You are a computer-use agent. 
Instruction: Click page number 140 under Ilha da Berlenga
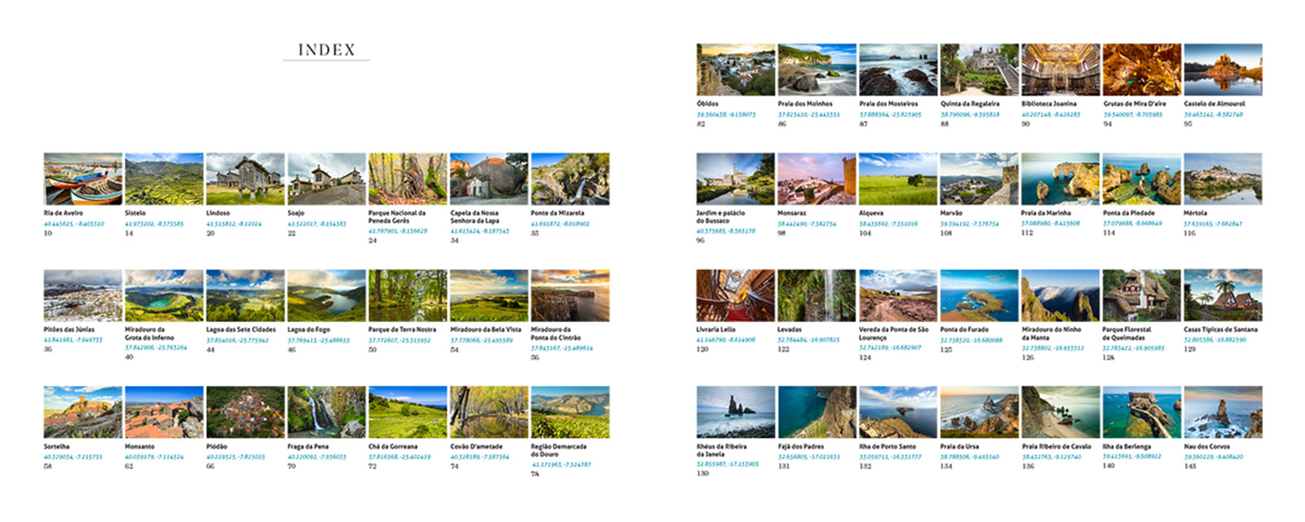click(x=1108, y=466)
